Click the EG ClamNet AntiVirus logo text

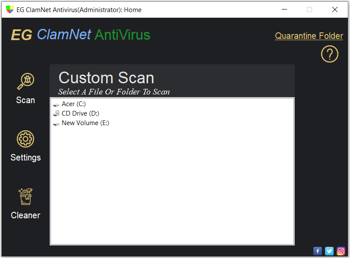coord(81,35)
